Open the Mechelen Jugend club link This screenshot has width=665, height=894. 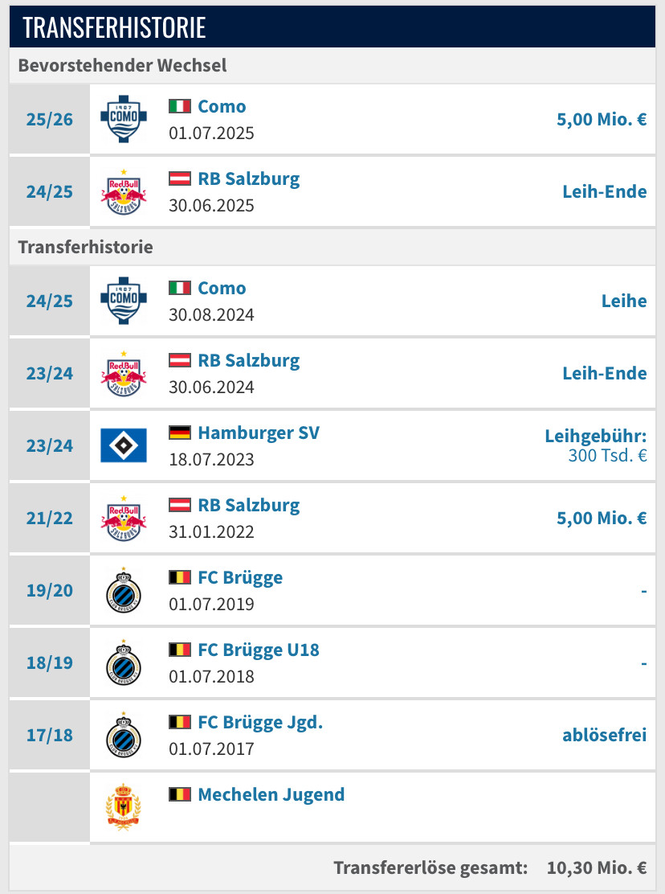pos(271,794)
